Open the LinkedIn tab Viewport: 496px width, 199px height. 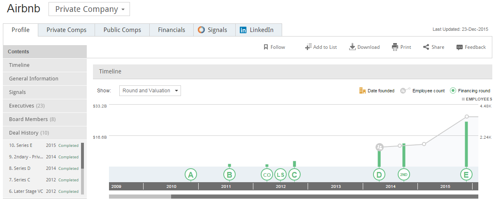259,30
